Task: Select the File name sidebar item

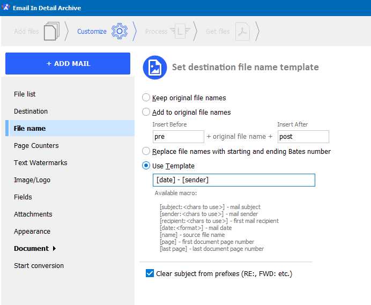Action: [x=70, y=128]
